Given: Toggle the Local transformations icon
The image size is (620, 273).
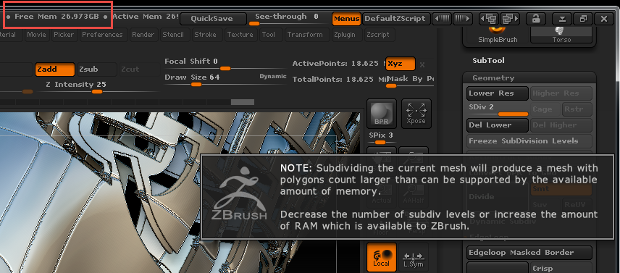Looking at the screenshot, I should [382, 257].
